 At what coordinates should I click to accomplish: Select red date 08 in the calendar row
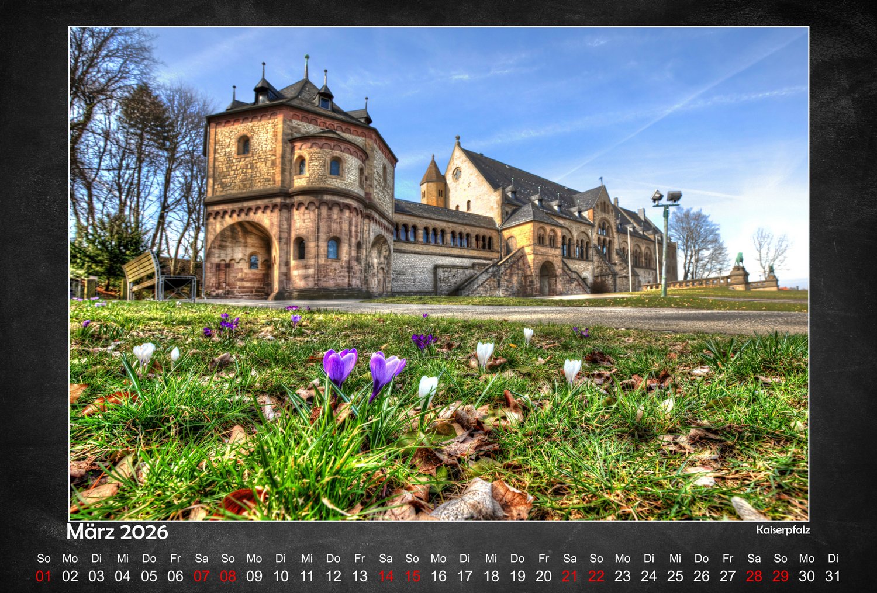[x=228, y=576]
